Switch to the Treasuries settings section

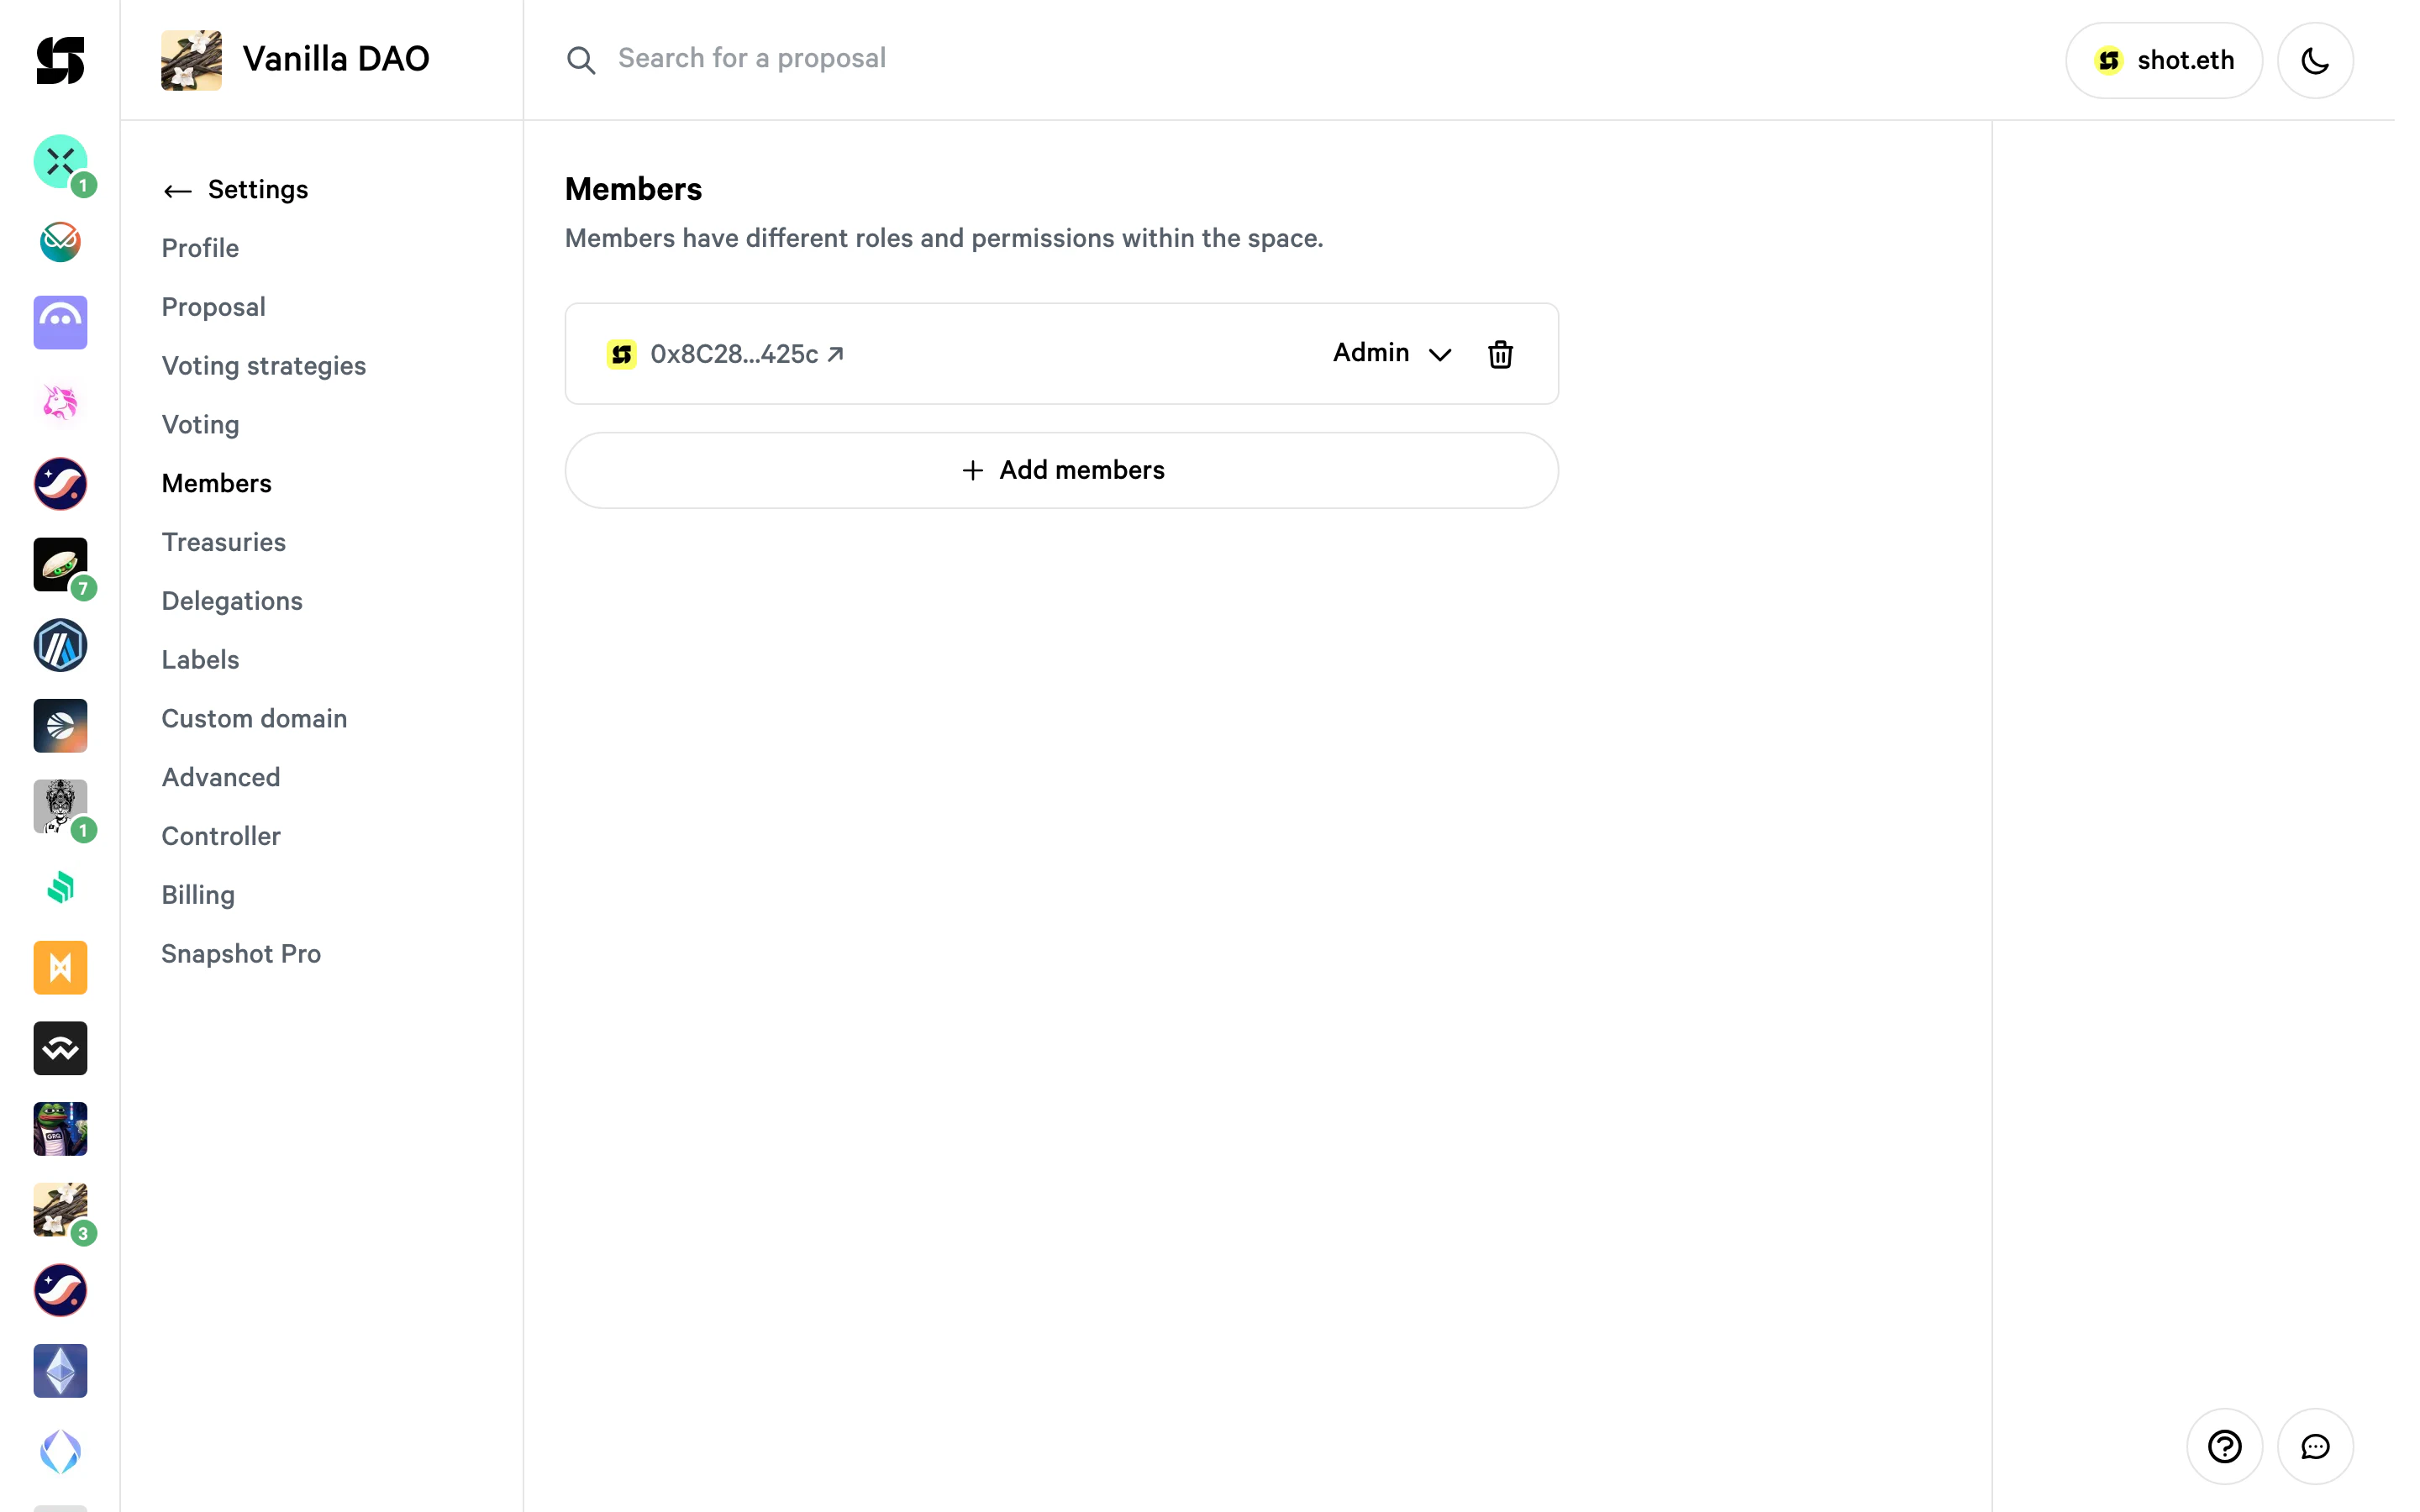pos(224,542)
